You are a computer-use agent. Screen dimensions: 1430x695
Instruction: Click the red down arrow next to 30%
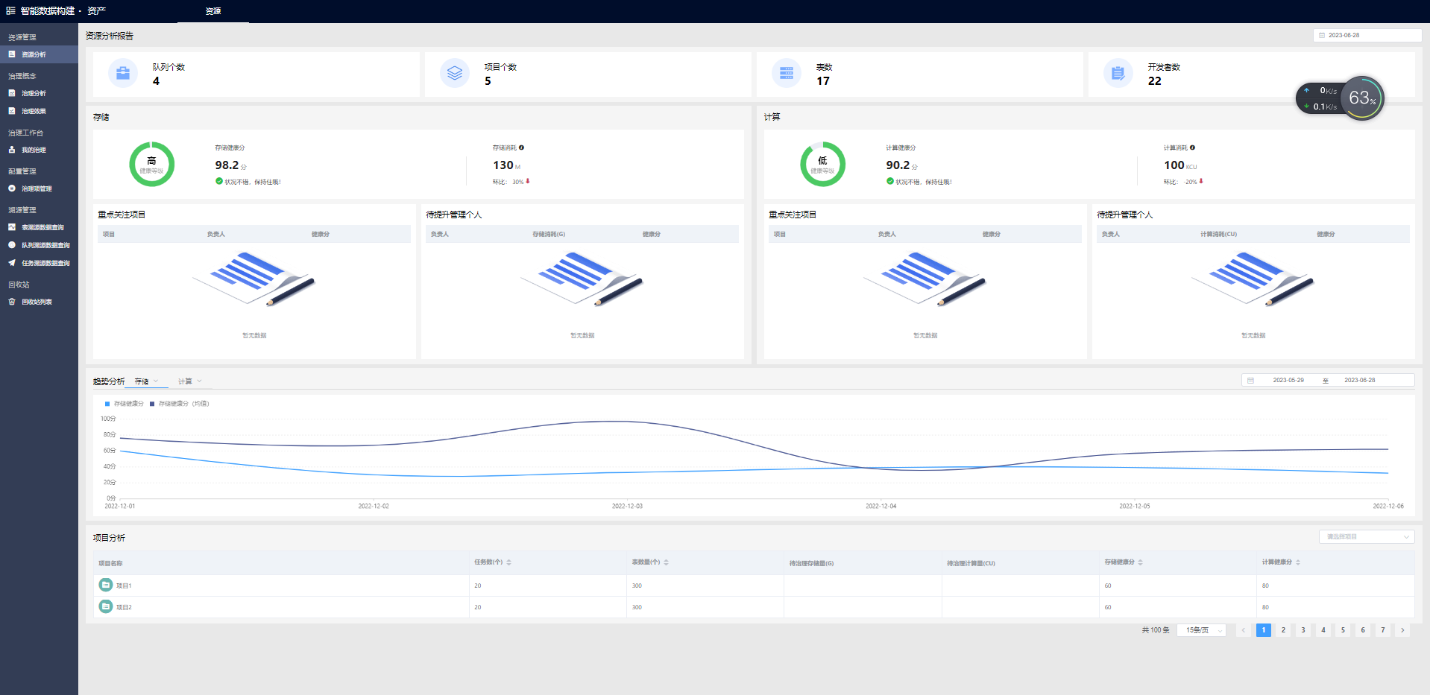point(528,181)
